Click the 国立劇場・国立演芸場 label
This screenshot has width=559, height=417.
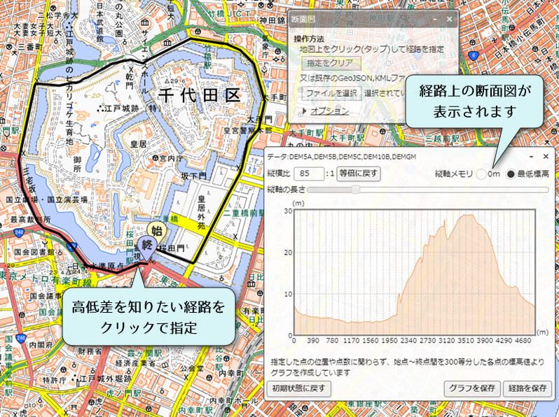coord(47,200)
